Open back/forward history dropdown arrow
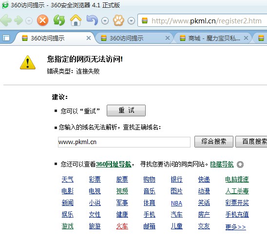This screenshot has width=267, height=240. pyautogui.click(x=29, y=21)
